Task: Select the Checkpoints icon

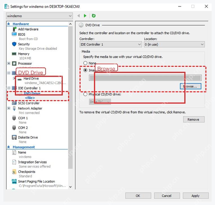Action: (x=14, y=172)
